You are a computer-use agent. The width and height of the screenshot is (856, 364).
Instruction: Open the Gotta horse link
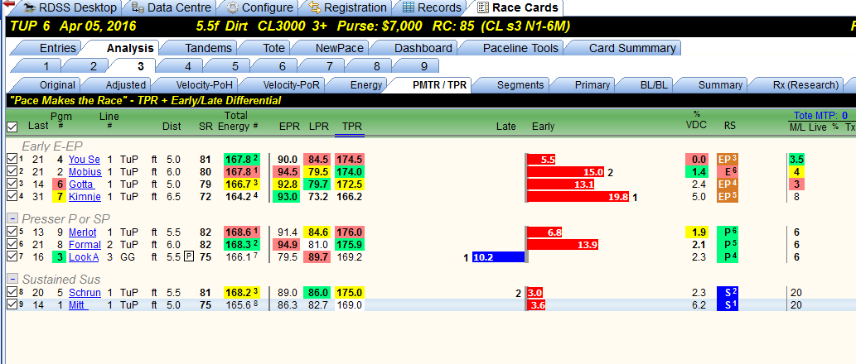[x=81, y=184]
